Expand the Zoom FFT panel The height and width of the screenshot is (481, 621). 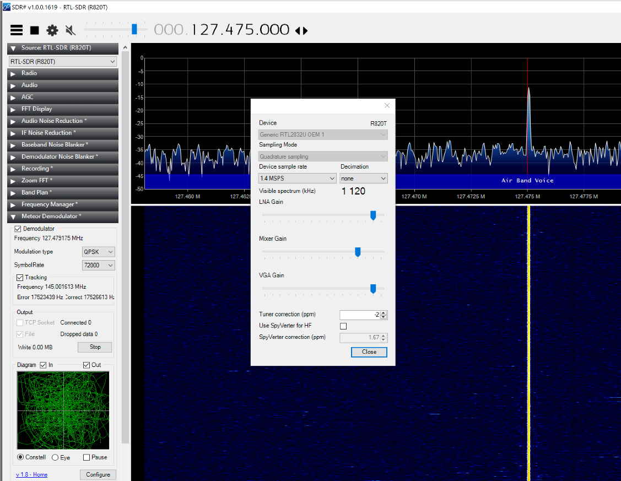click(x=63, y=181)
